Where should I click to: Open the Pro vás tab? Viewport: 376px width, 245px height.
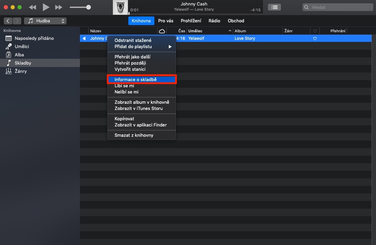coord(166,21)
